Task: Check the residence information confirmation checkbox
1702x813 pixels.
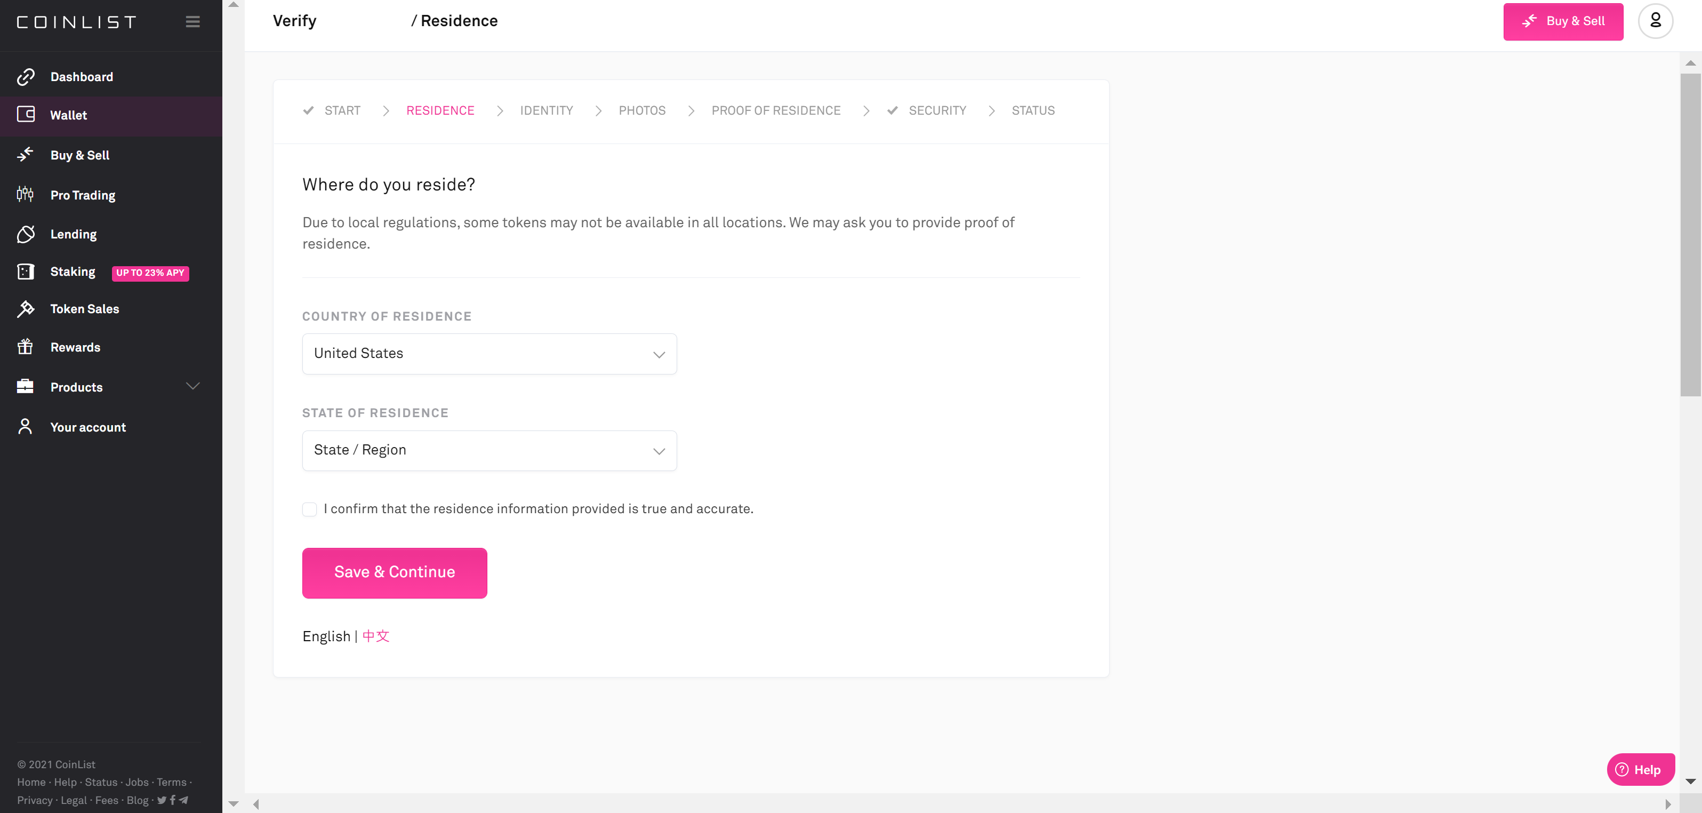Action: click(x=309, y=509)
